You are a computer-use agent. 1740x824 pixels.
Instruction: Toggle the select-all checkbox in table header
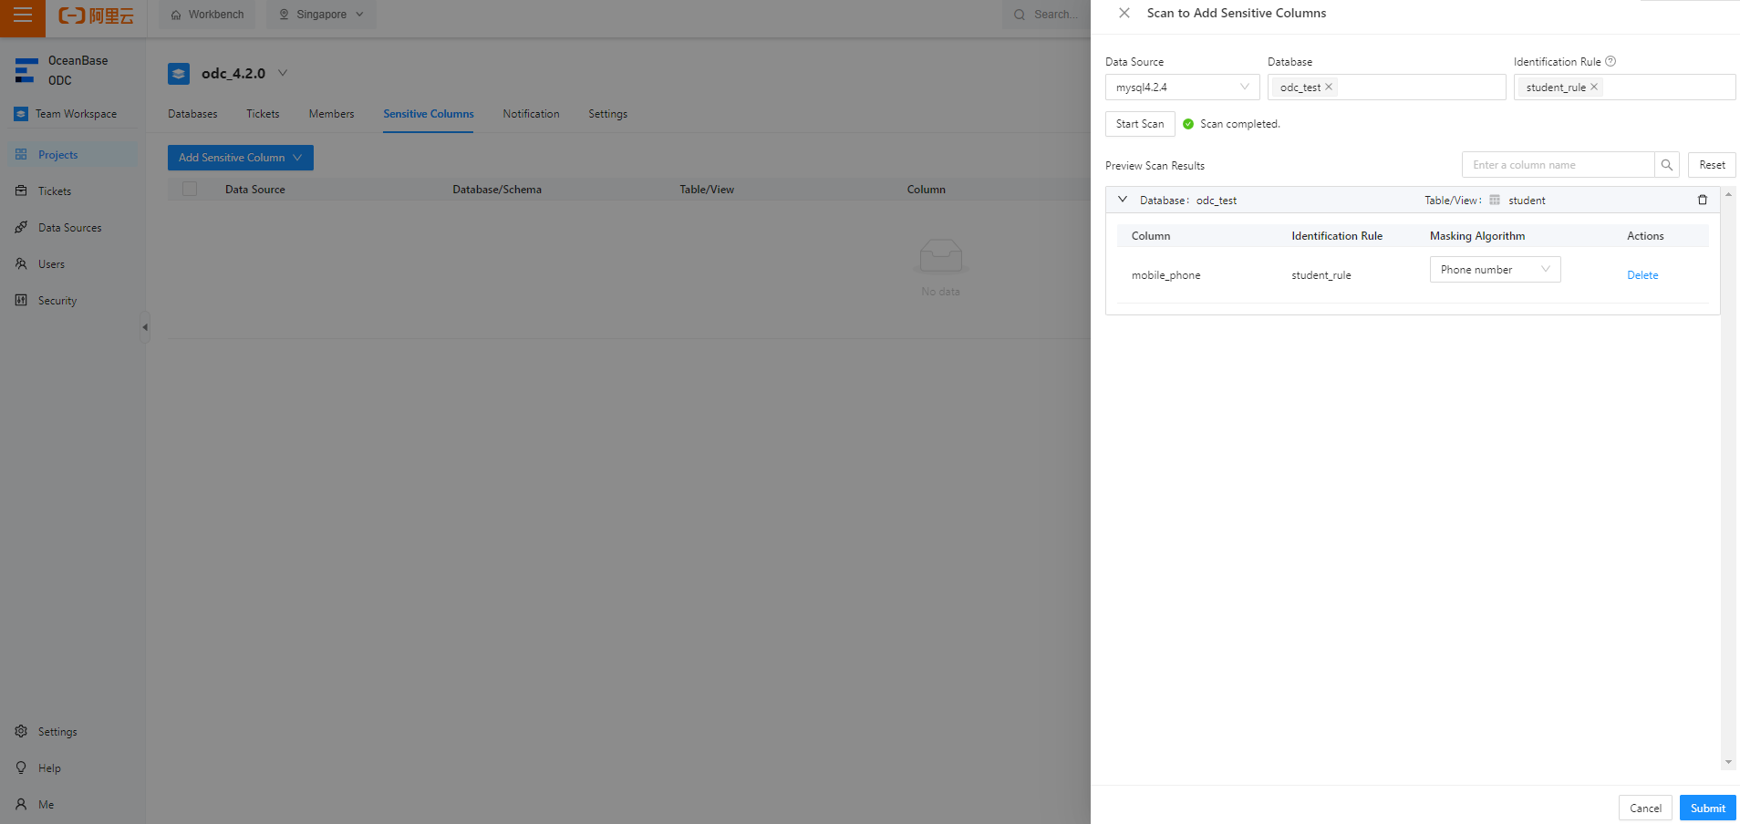tap(190, 189)
